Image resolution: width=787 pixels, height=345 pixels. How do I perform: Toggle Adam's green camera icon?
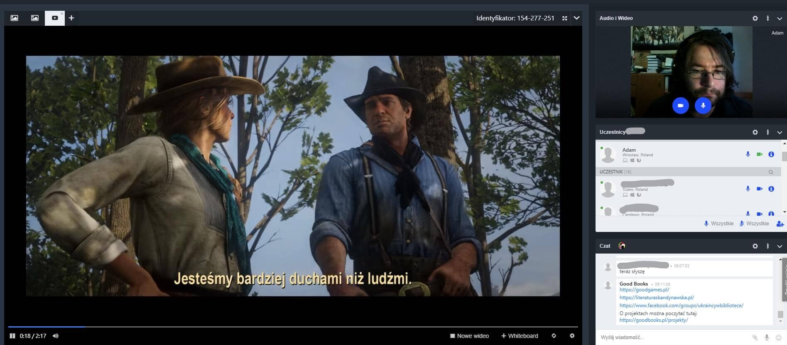point(760,154)
